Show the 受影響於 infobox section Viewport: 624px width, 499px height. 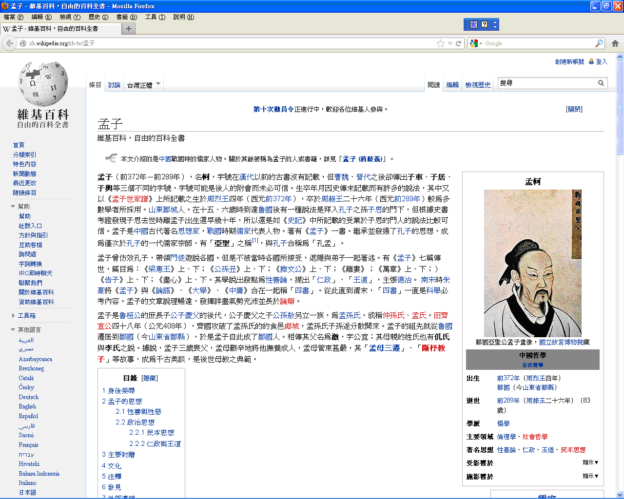pos(590,462)
